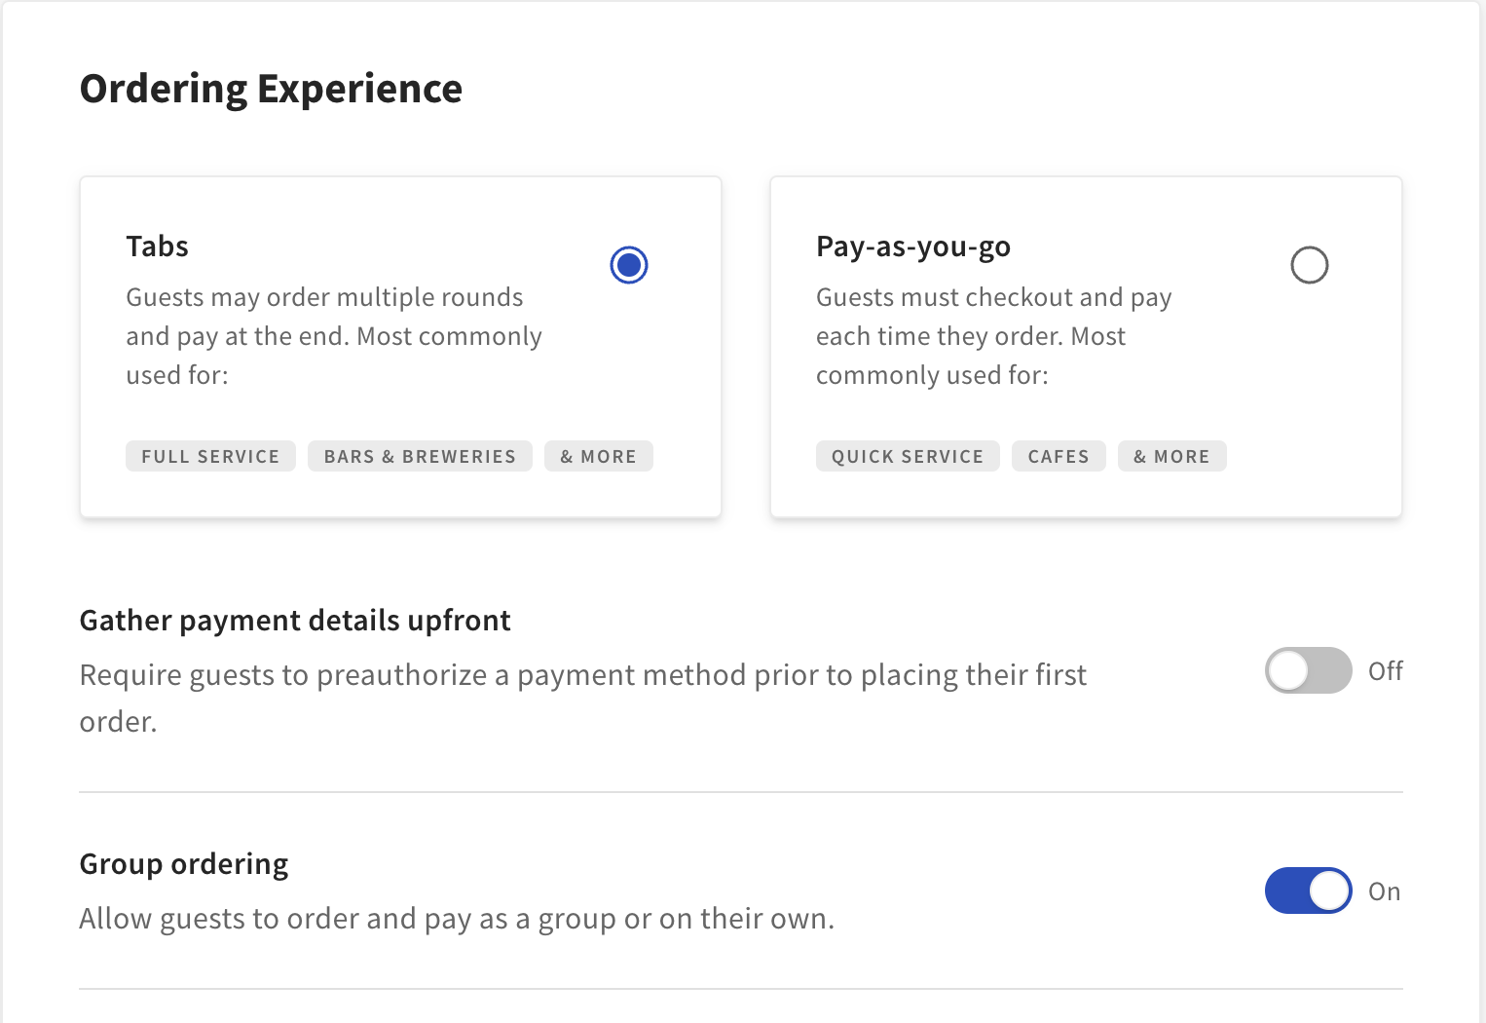
Task: Click the Gather payment details upfront heading
Action: pos(295,620)
